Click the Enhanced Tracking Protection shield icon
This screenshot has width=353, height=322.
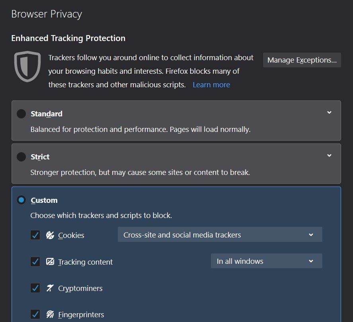point(27,67)
